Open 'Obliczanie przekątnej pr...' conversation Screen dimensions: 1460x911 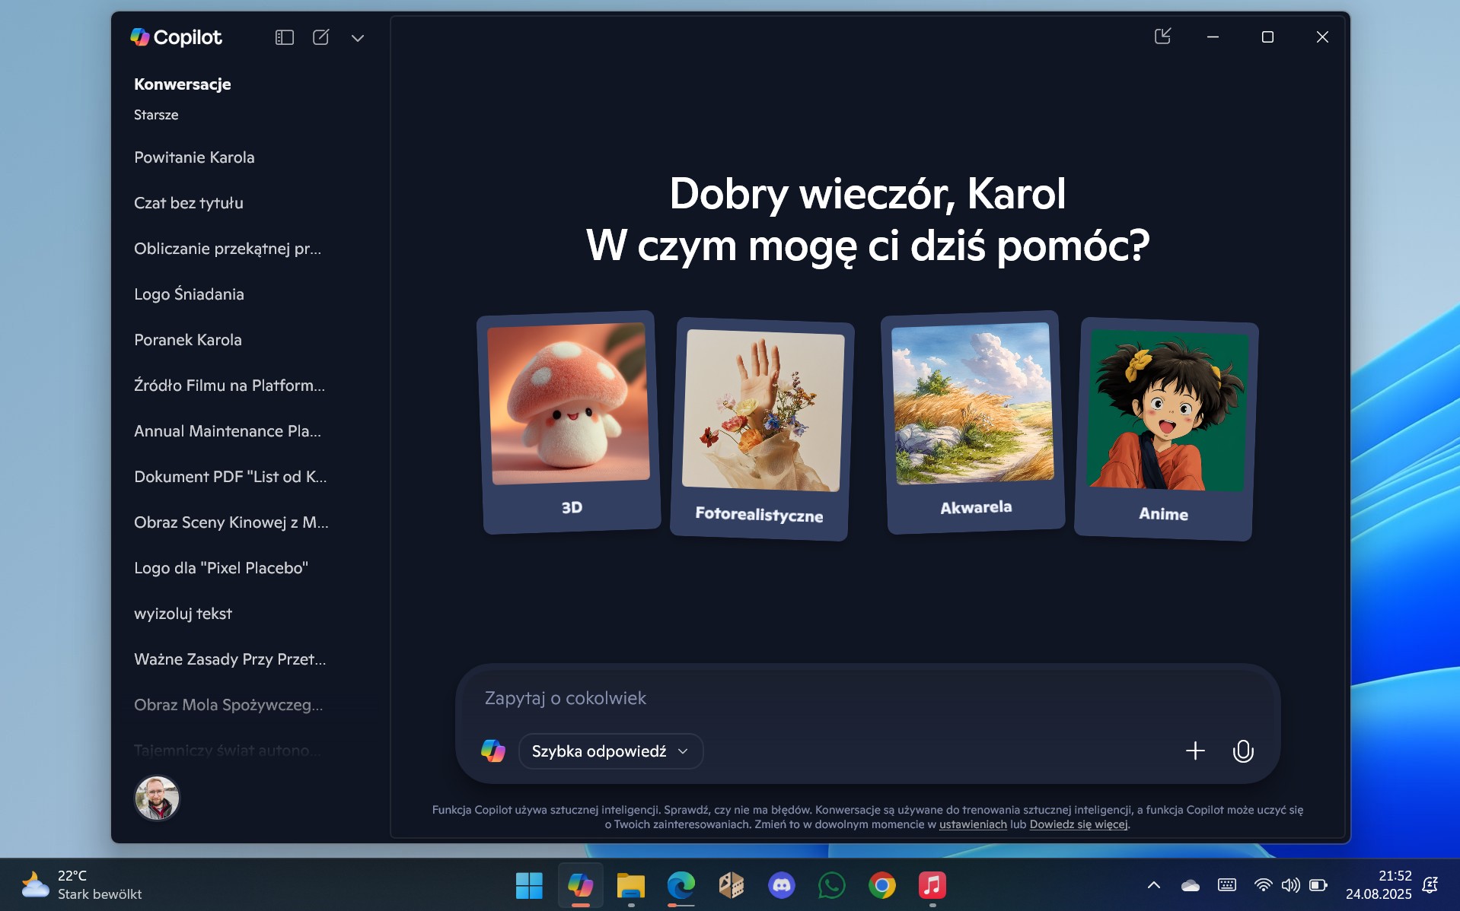tap(228, 249)
